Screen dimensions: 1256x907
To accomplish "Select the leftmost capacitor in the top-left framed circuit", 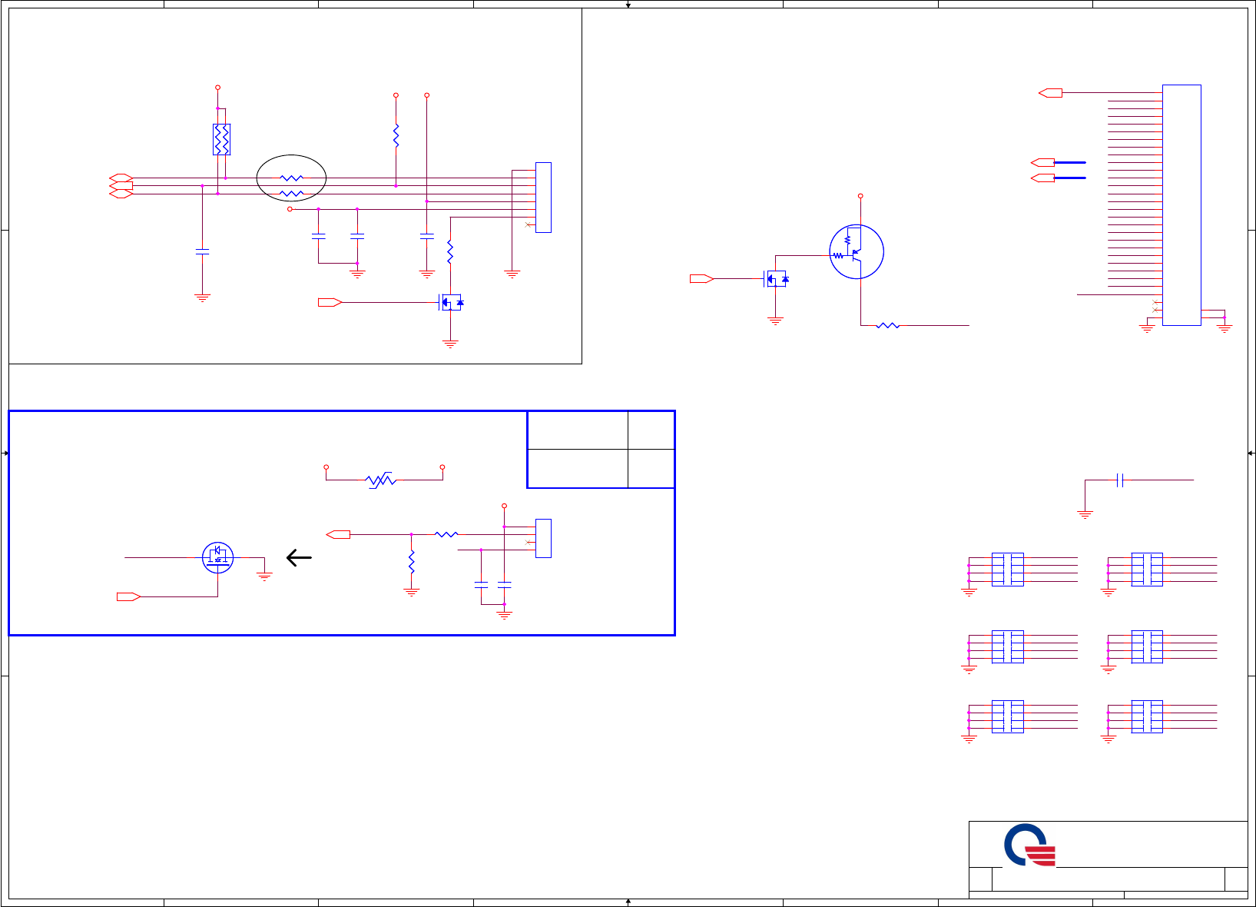I will (x=202, y=251).
